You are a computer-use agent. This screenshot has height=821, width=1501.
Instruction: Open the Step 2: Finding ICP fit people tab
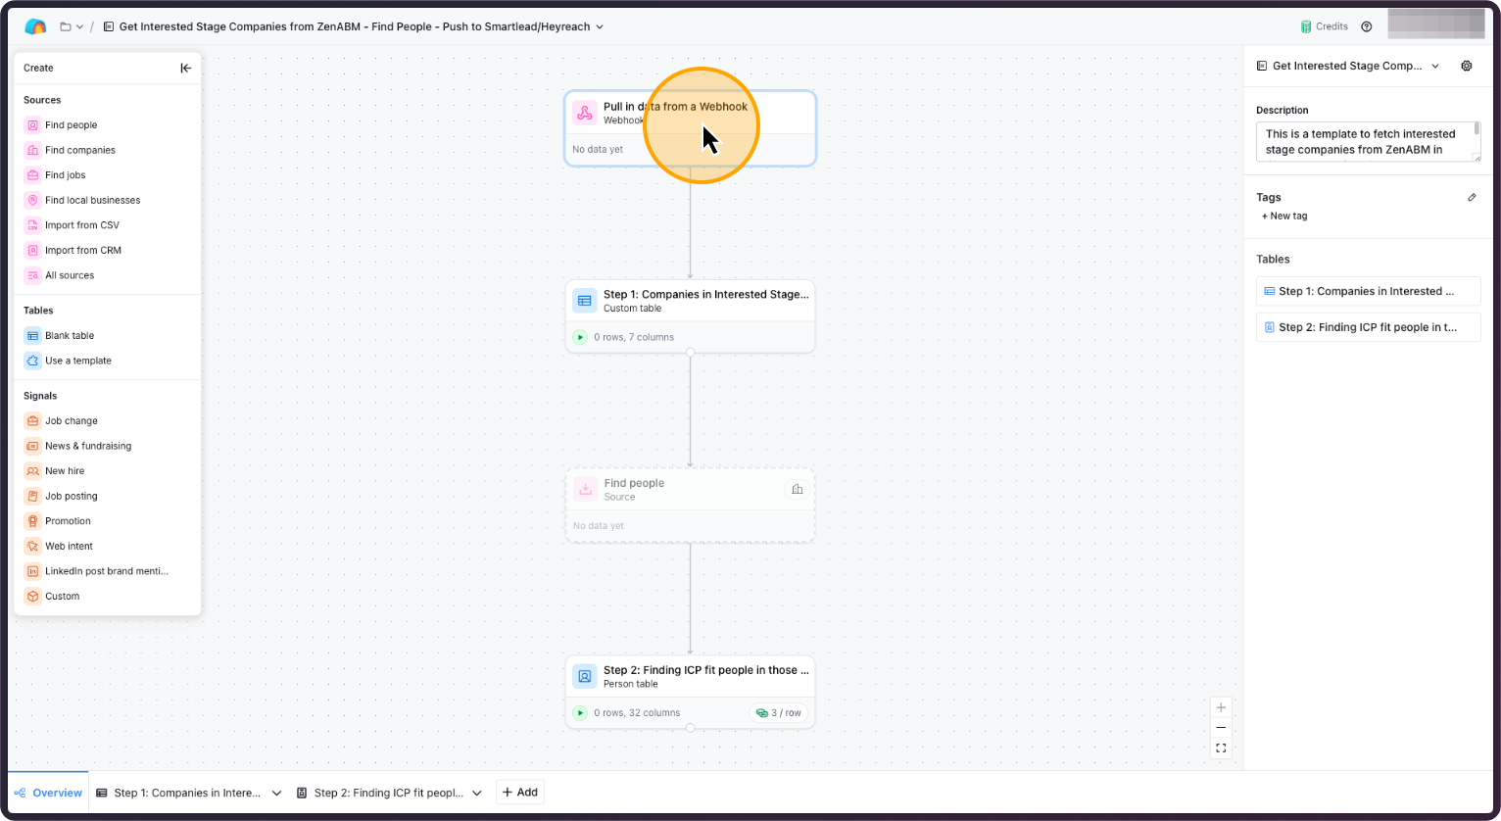click(388, 792)
